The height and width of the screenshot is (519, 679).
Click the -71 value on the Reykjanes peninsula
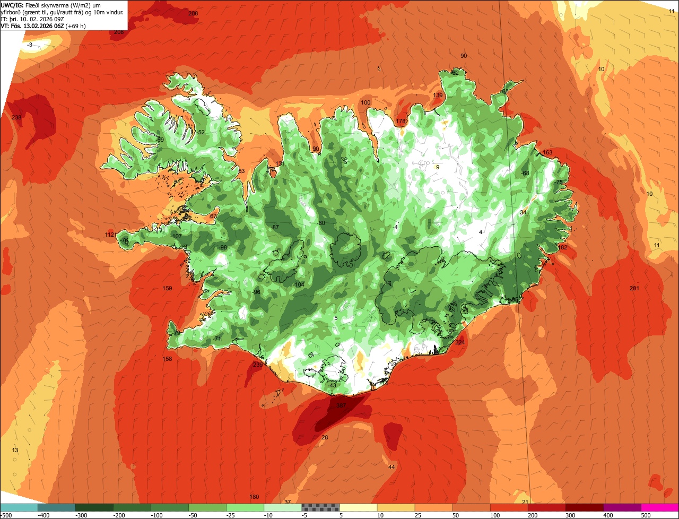[x=217, y=339]
